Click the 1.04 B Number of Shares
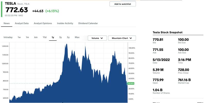This screenshot has width=206, height=103. coord(158,90)
